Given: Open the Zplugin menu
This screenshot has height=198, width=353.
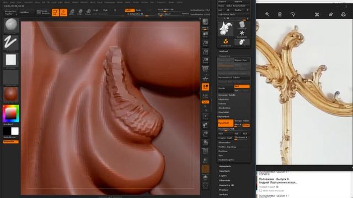Looking at the screenshot, I should point(172,2).
